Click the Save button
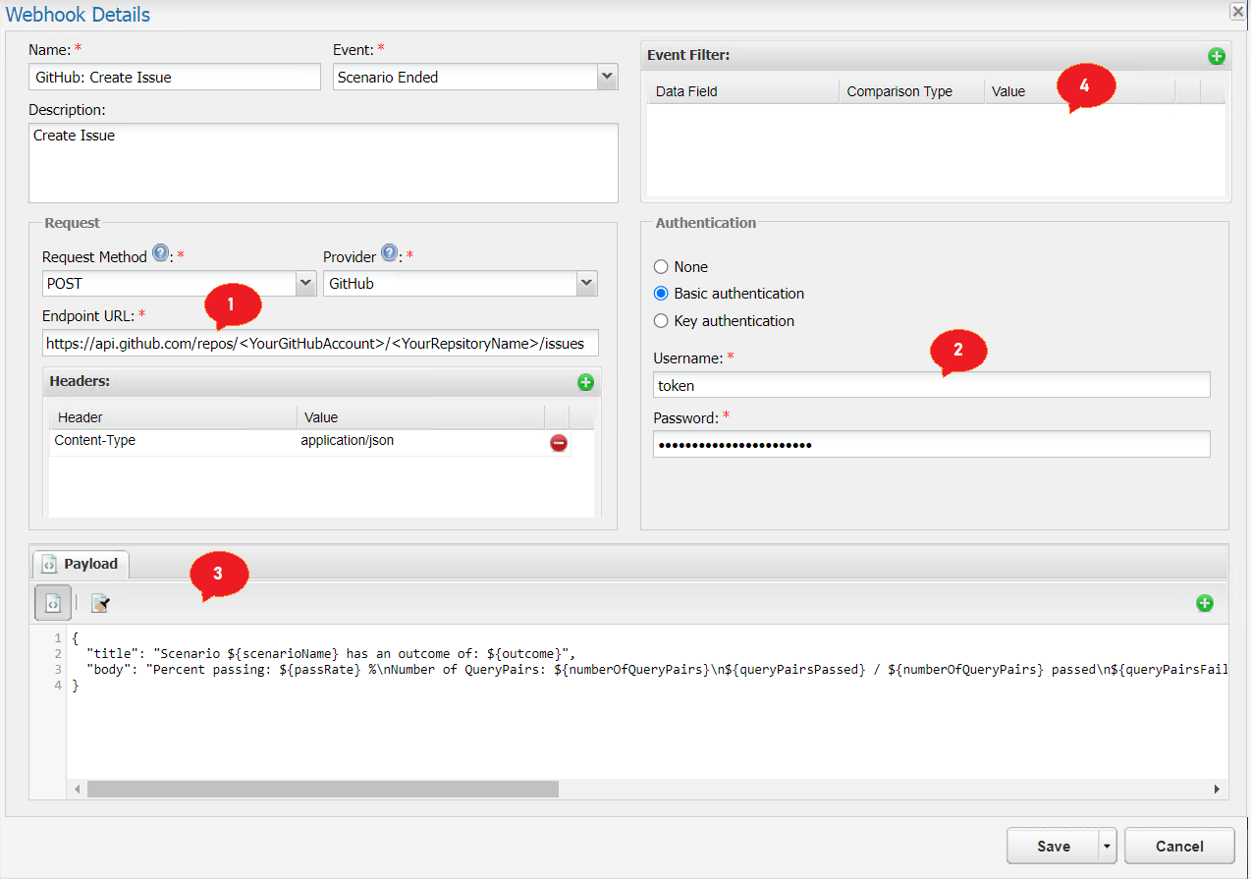1251x879 pixels. pyautogui.click(x=1053, y=846)
